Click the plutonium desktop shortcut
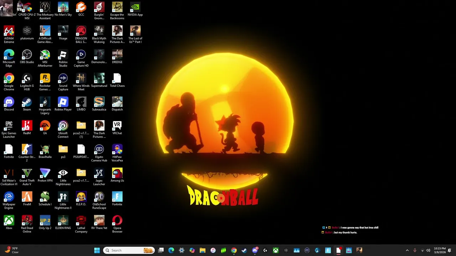This screenshot has width=456, height=256. click(27, 33)
